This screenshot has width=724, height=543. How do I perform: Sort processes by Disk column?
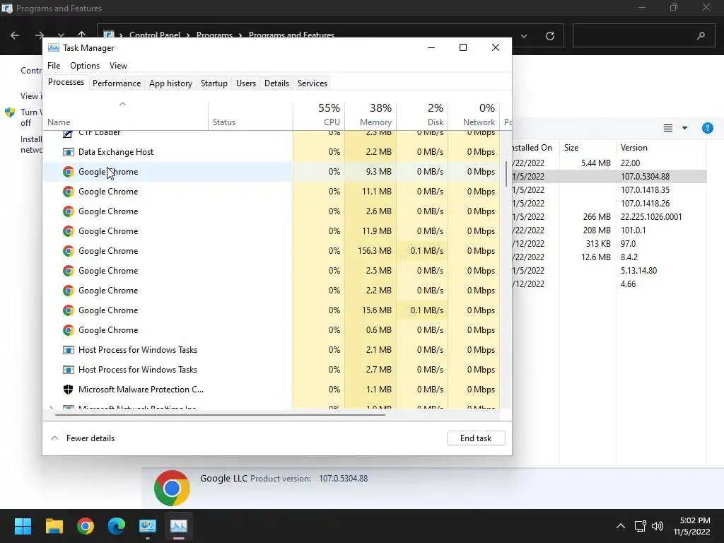point(423,115)
